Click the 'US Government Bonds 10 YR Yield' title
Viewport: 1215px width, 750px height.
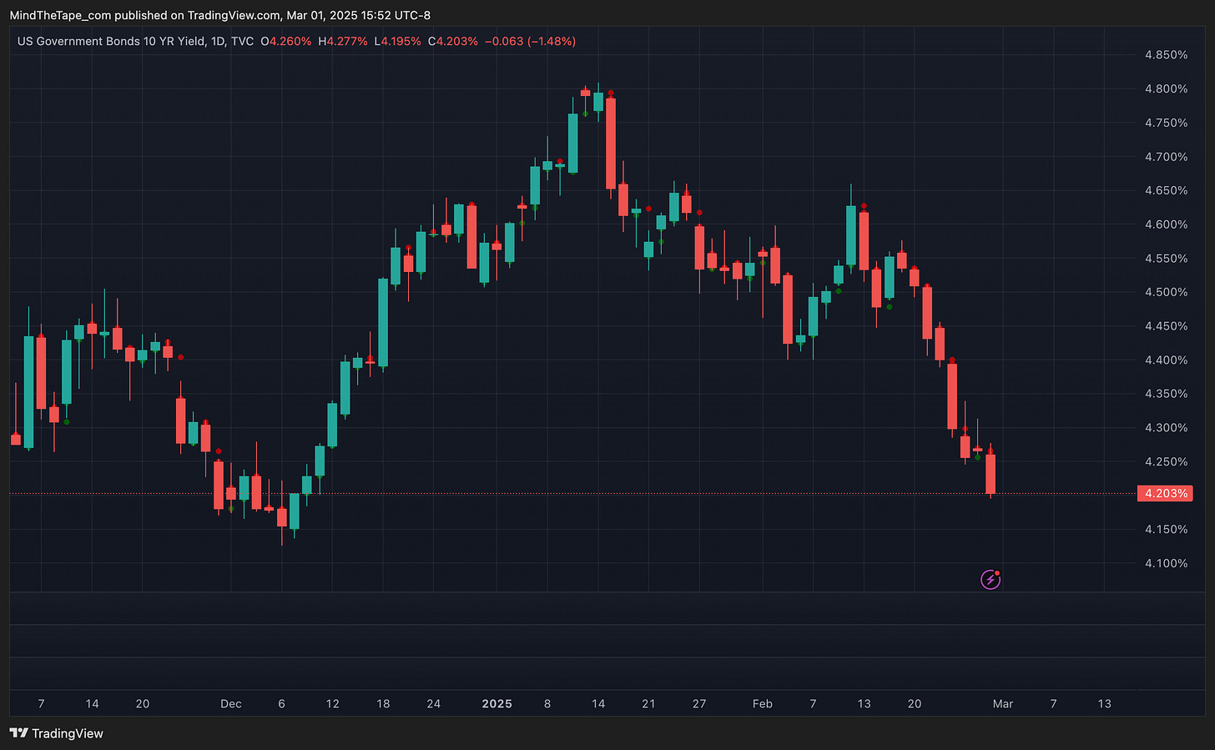tap(111, 41)
